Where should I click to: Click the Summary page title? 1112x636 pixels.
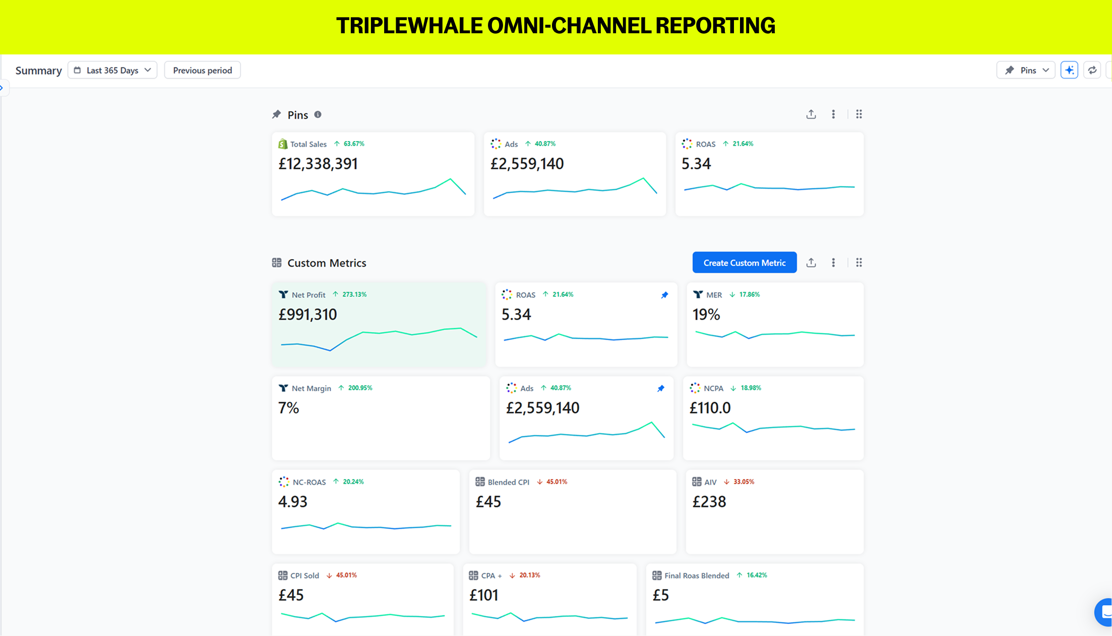pyautogui.click(x=38, y=71)
